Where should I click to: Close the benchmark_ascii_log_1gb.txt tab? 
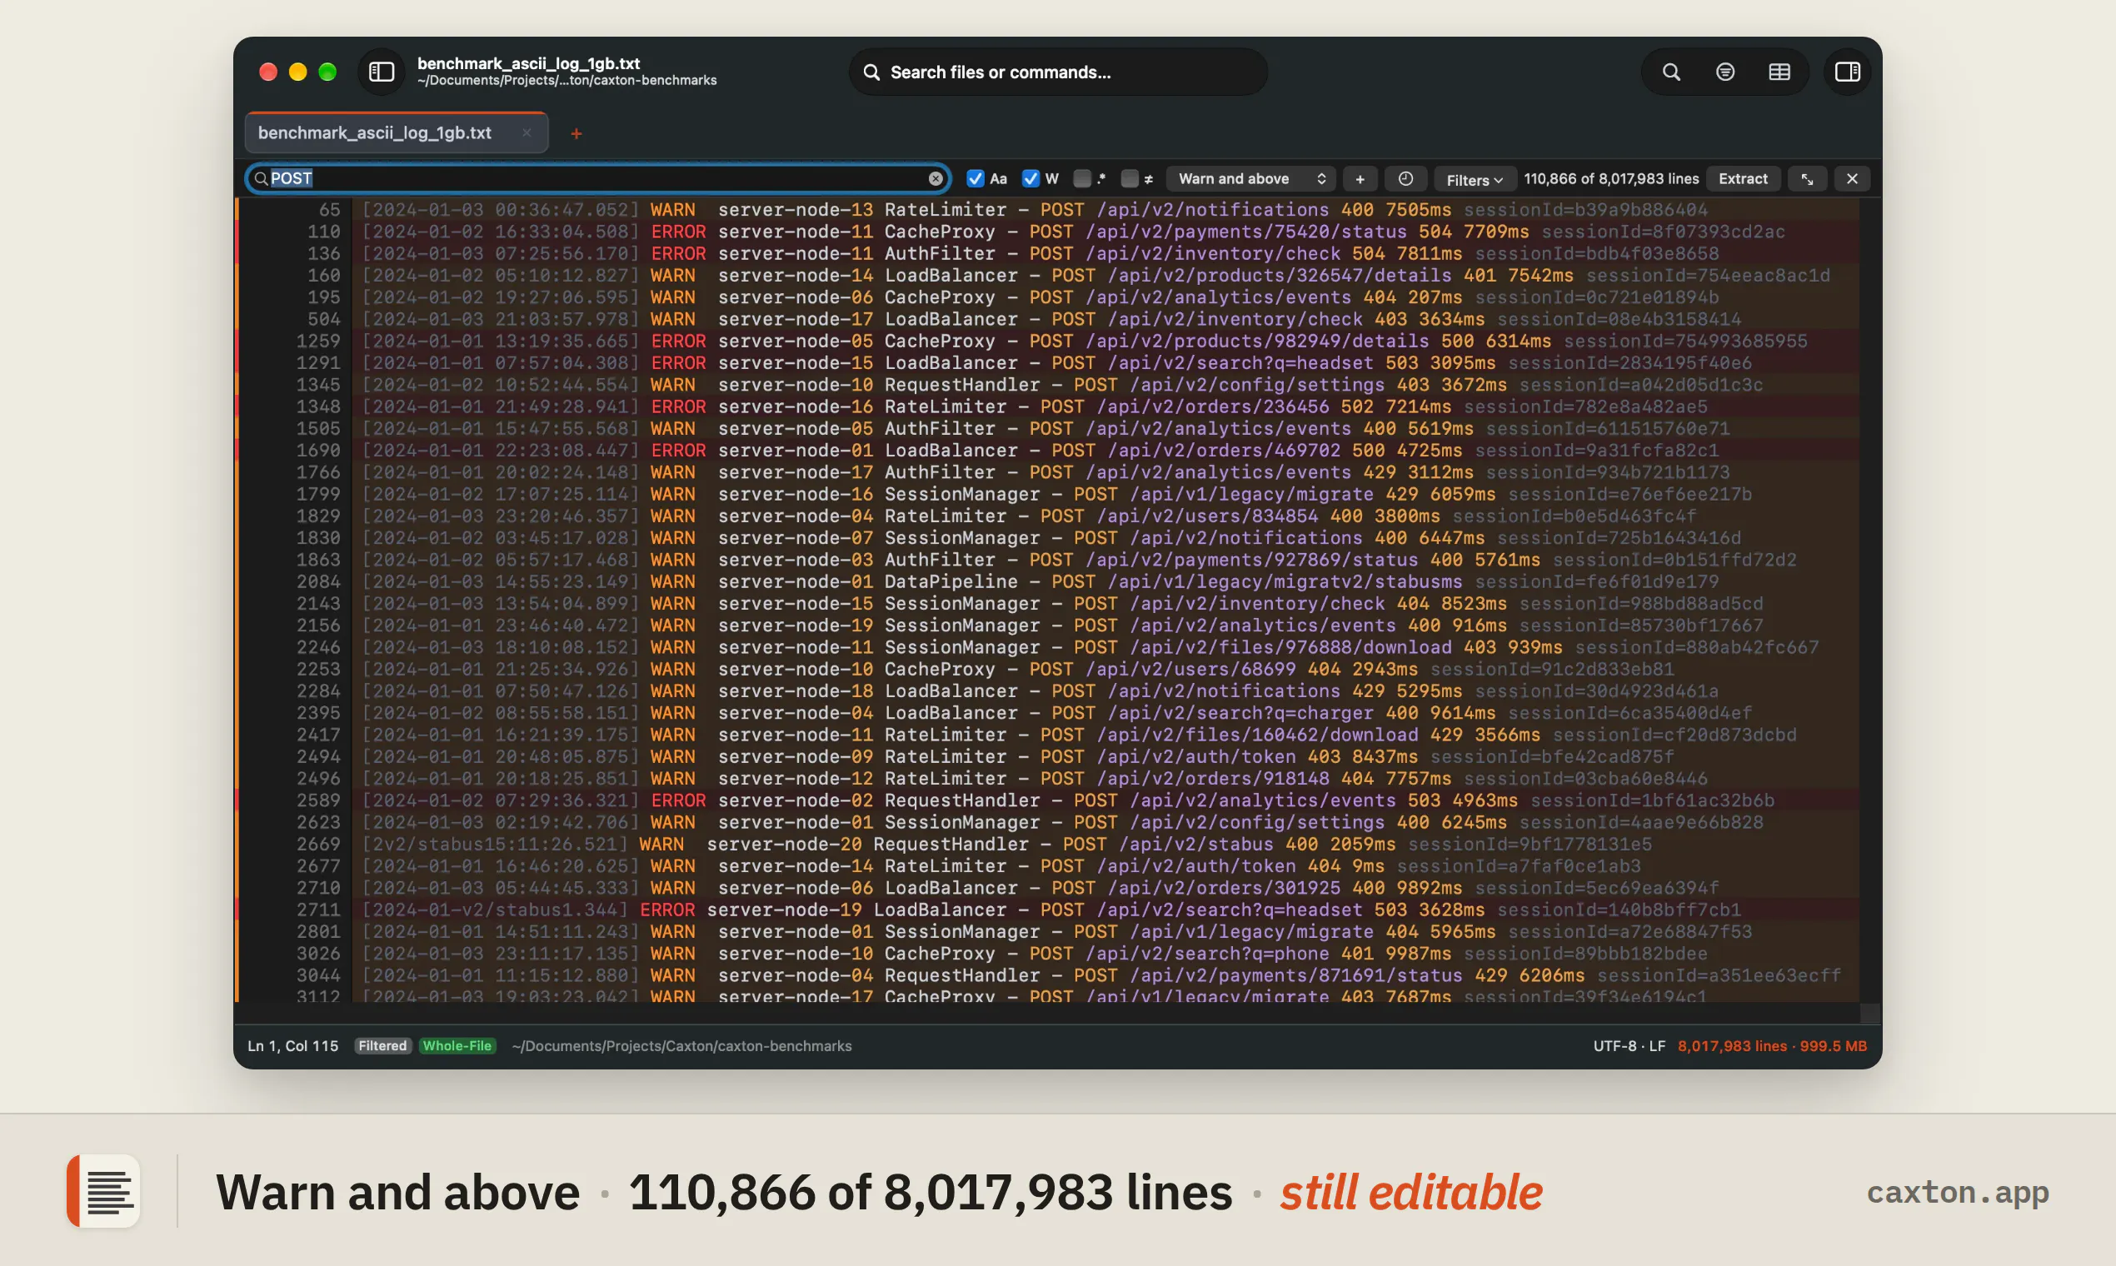(527, 132)
